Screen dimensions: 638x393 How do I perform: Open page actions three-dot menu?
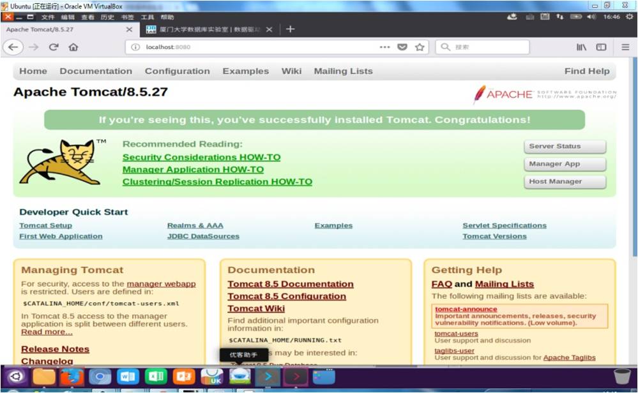click(384, 47)
